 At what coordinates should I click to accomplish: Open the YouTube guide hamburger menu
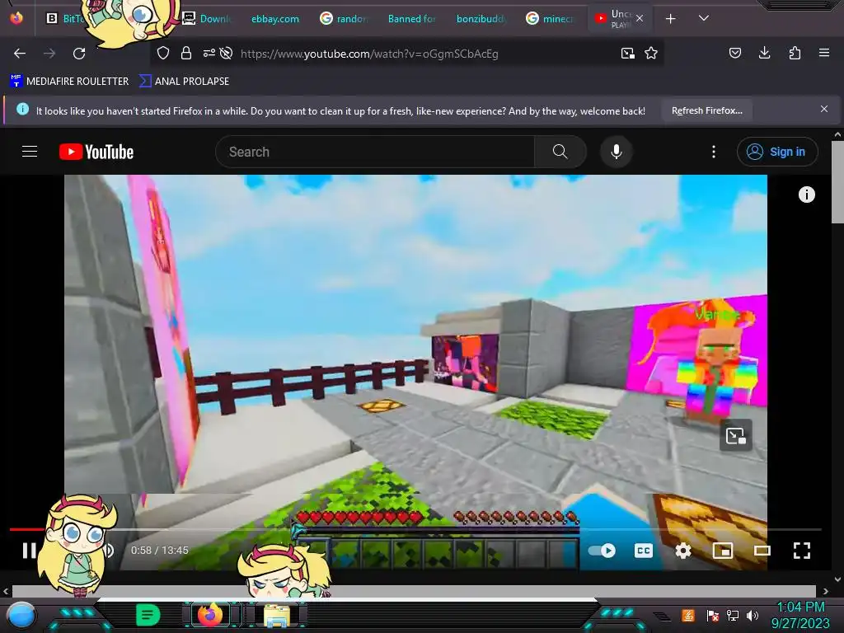[30, 152]
